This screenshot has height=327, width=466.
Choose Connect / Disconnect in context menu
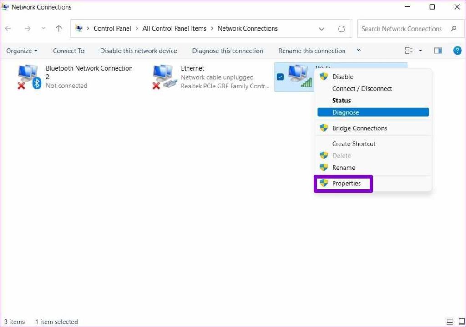point(373,89)
